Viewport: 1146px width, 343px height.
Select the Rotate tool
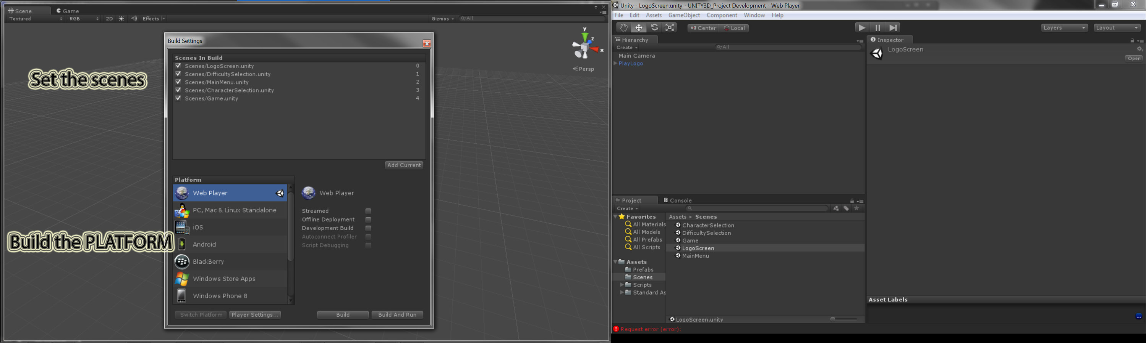pyautogui.click(x=654, y=27)
